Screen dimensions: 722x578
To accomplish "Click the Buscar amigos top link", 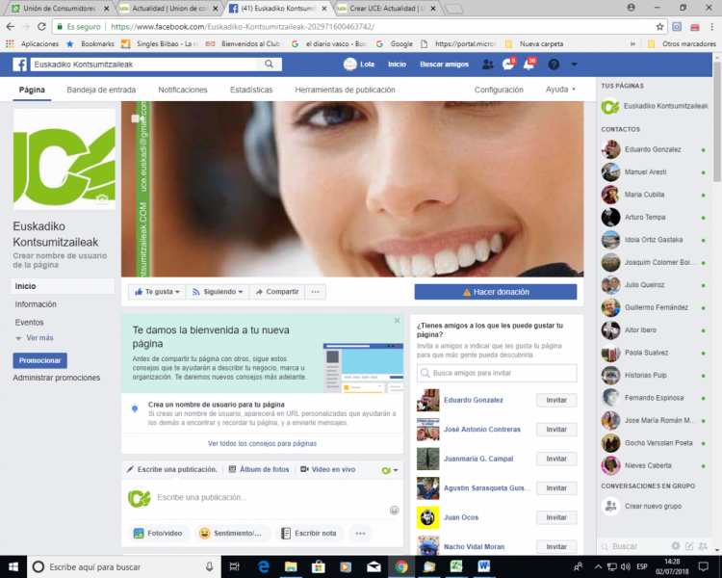I will click(444, 65).
